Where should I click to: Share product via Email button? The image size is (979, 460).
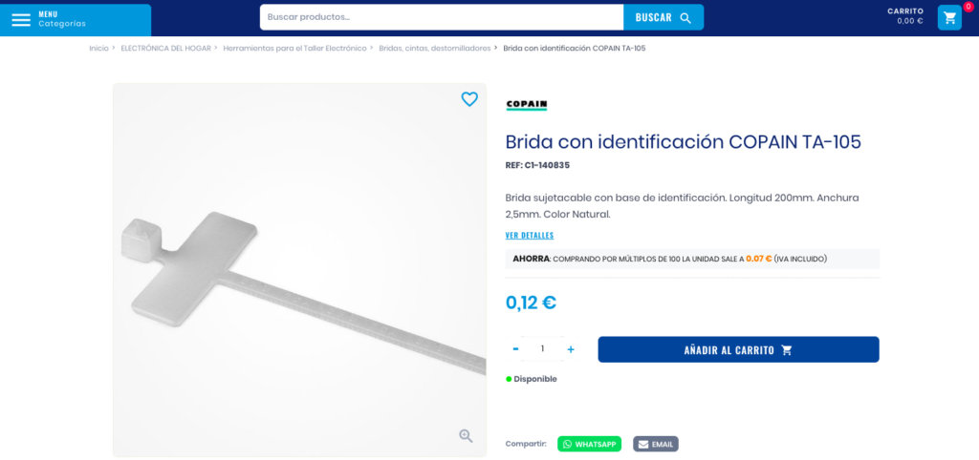click(656, 445)
